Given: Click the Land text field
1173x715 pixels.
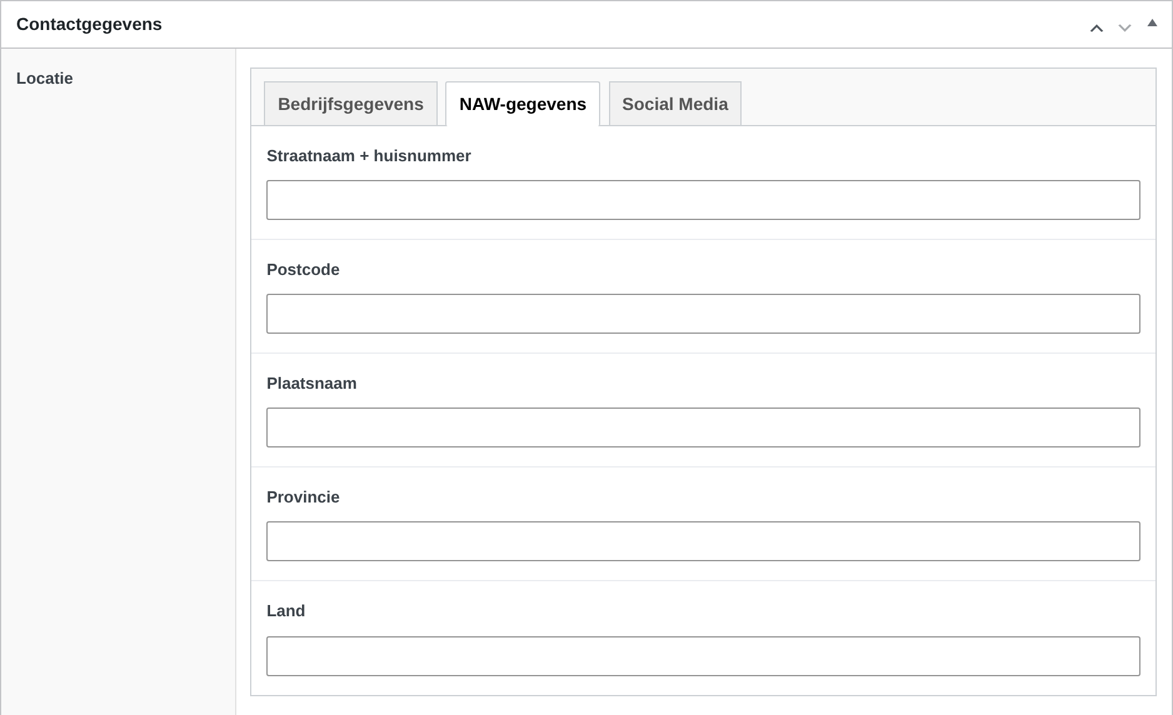Looking at the screenshot, I should (x=703, y=656).
